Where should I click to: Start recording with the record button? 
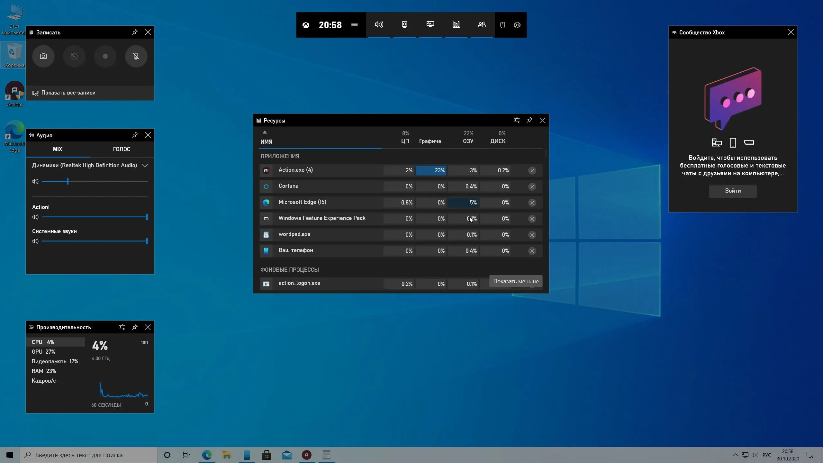click(x=105, y=56)
